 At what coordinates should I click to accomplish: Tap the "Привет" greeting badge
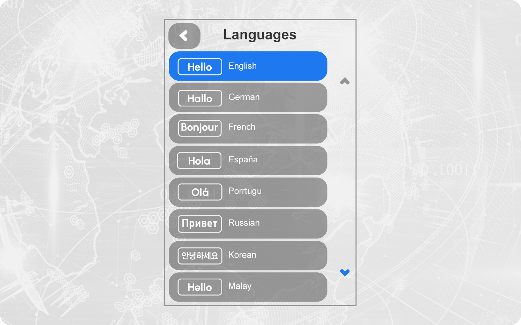click(200, 224)
